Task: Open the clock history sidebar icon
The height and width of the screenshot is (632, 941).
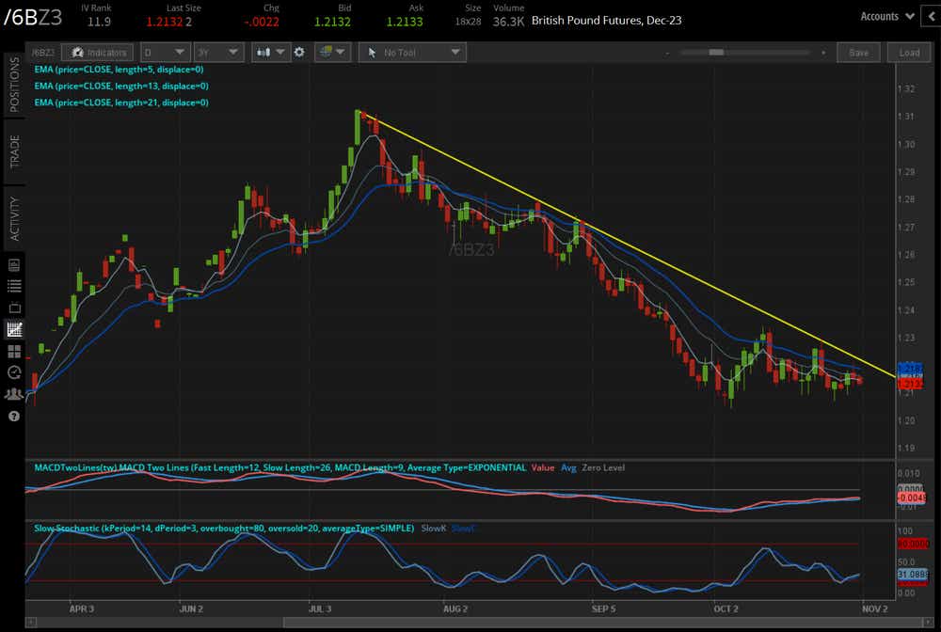Action: point(14,372)
